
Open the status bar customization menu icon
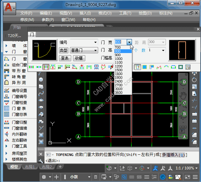[x=195, y=177]
